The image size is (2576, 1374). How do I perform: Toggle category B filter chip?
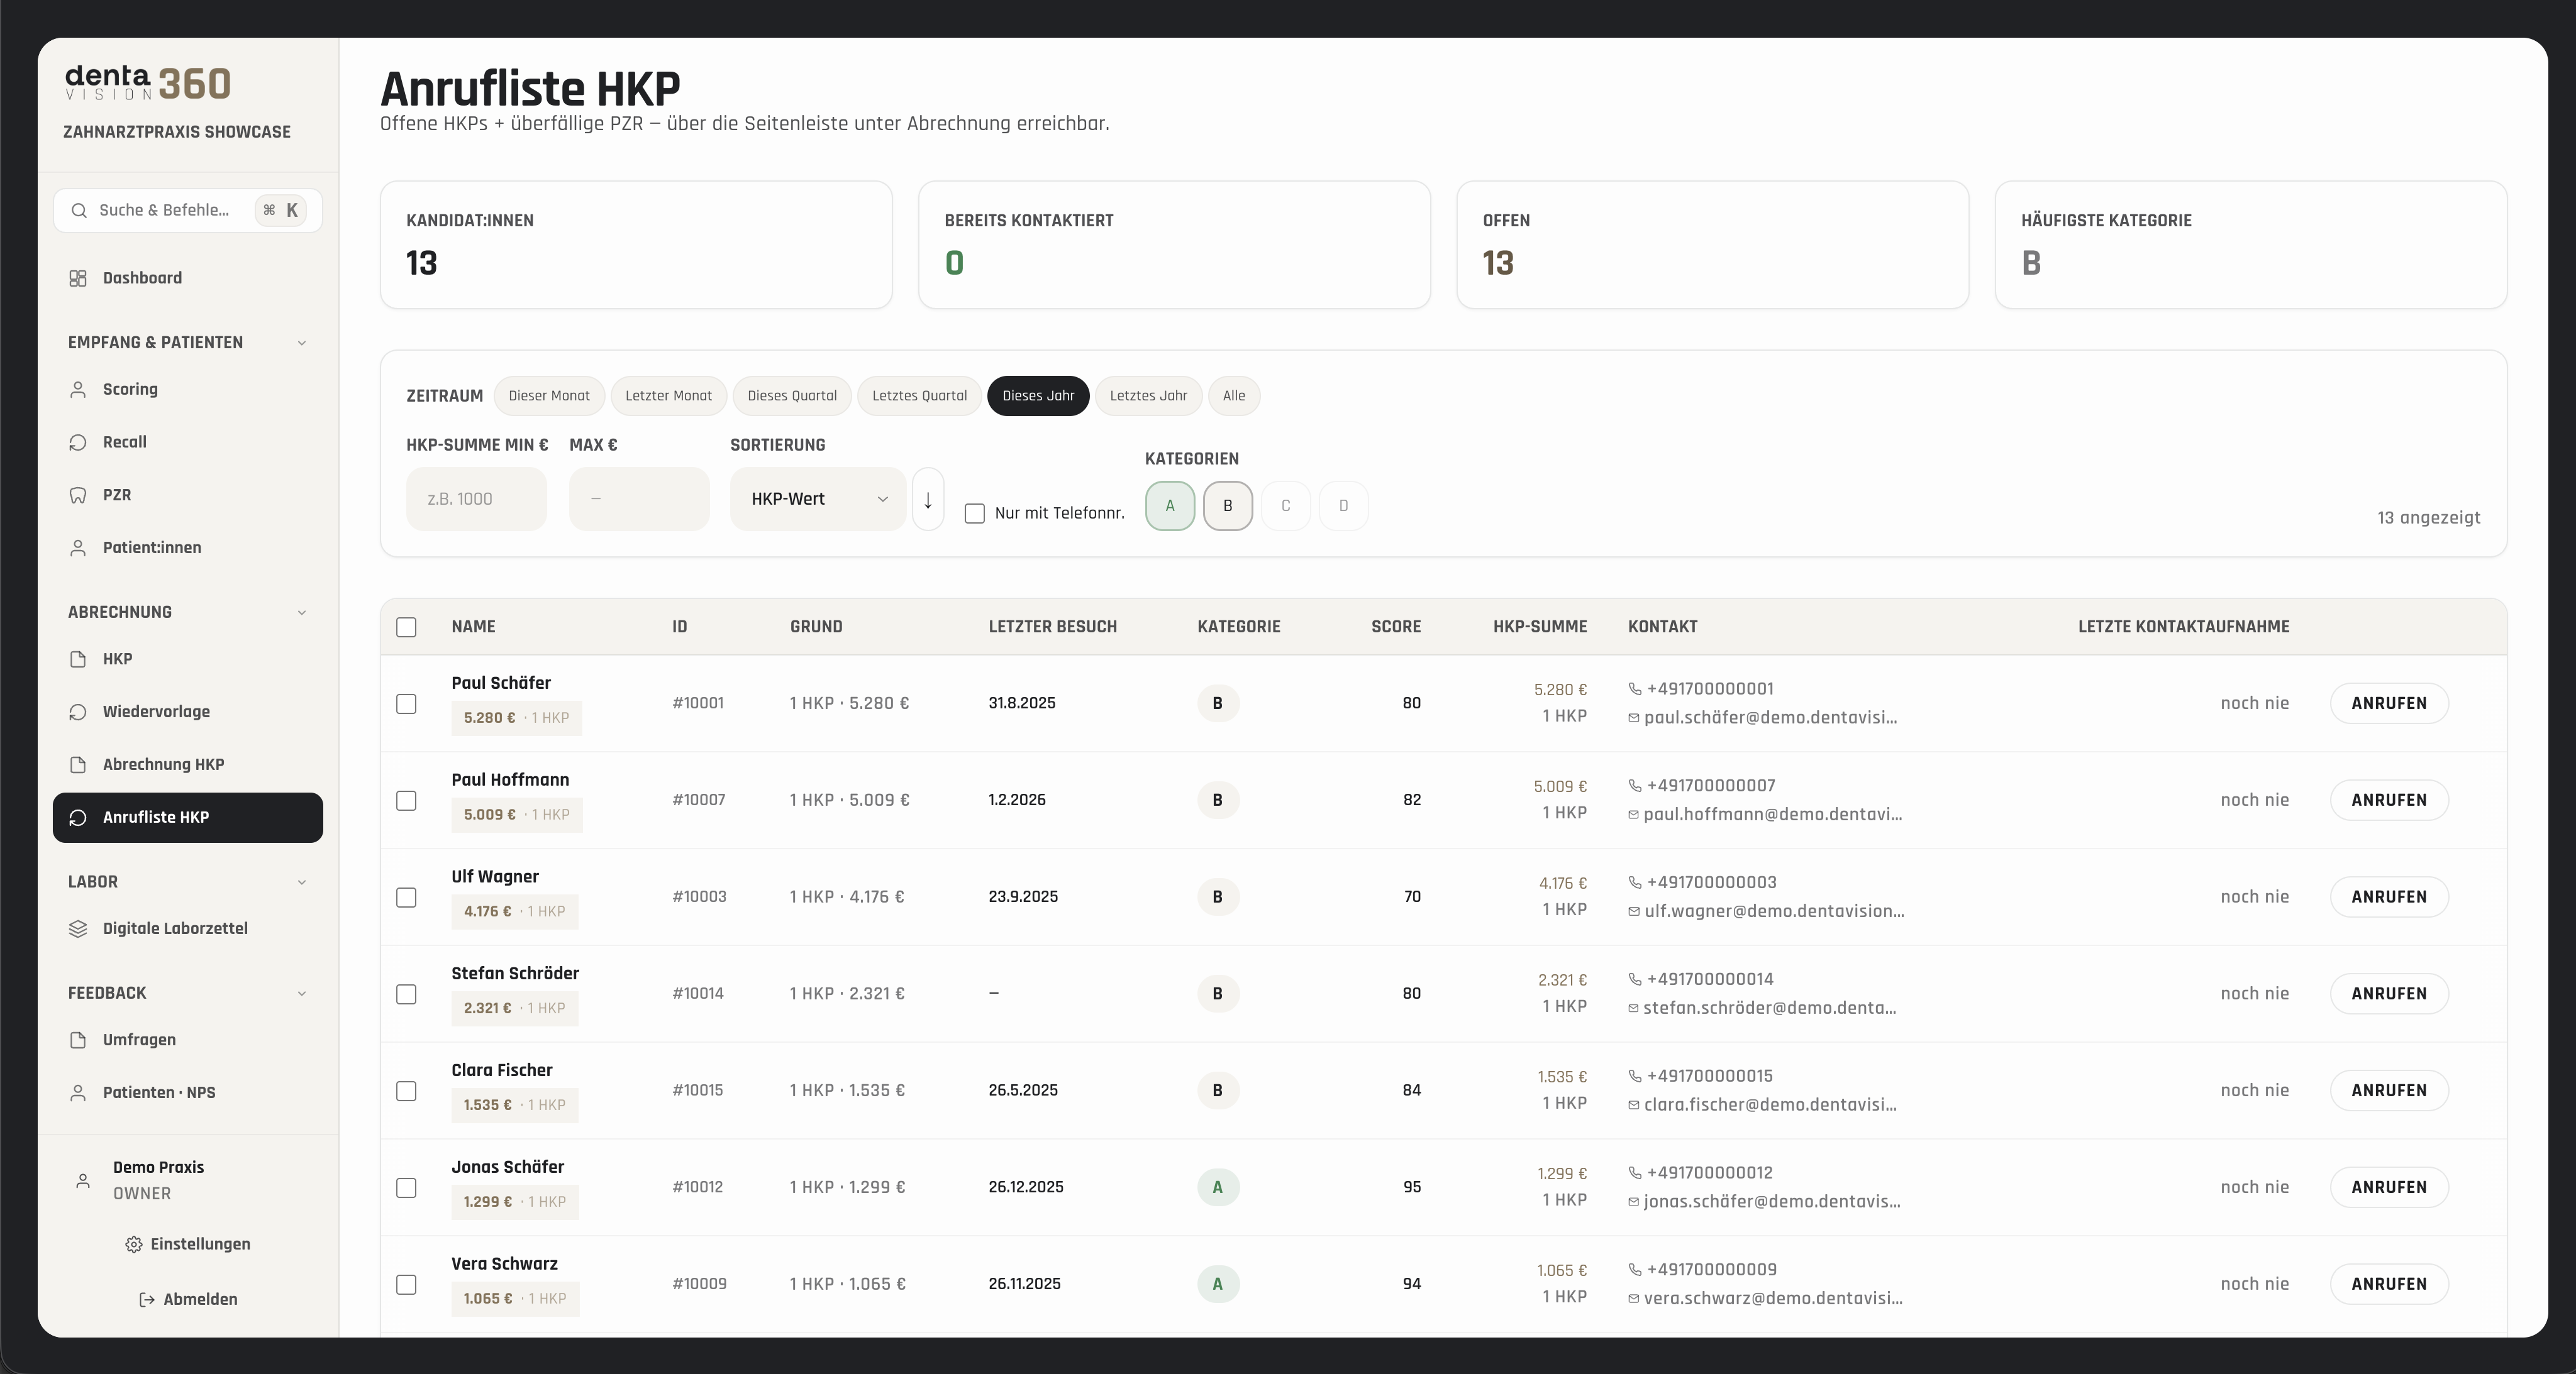1228,505
